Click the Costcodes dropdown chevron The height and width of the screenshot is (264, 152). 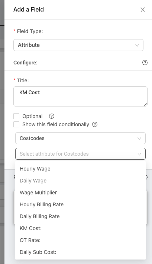139,139
